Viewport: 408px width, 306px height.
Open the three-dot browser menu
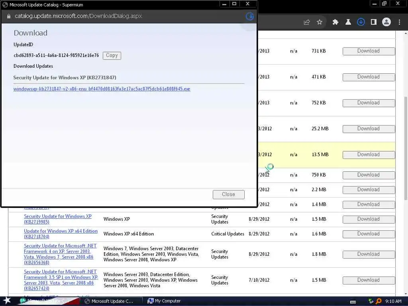click(399, 22)
